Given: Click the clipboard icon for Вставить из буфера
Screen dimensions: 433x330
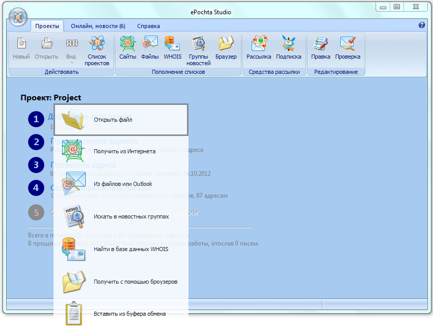Looking at the screenshot, I should 74,313.
